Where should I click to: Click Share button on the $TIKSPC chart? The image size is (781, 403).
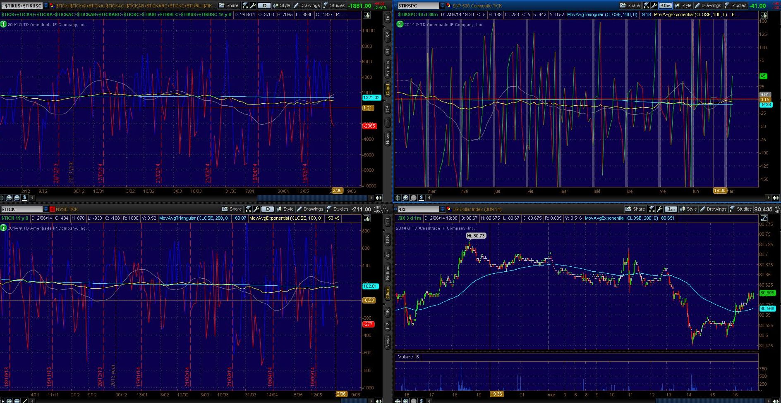(x=630, y=5)
